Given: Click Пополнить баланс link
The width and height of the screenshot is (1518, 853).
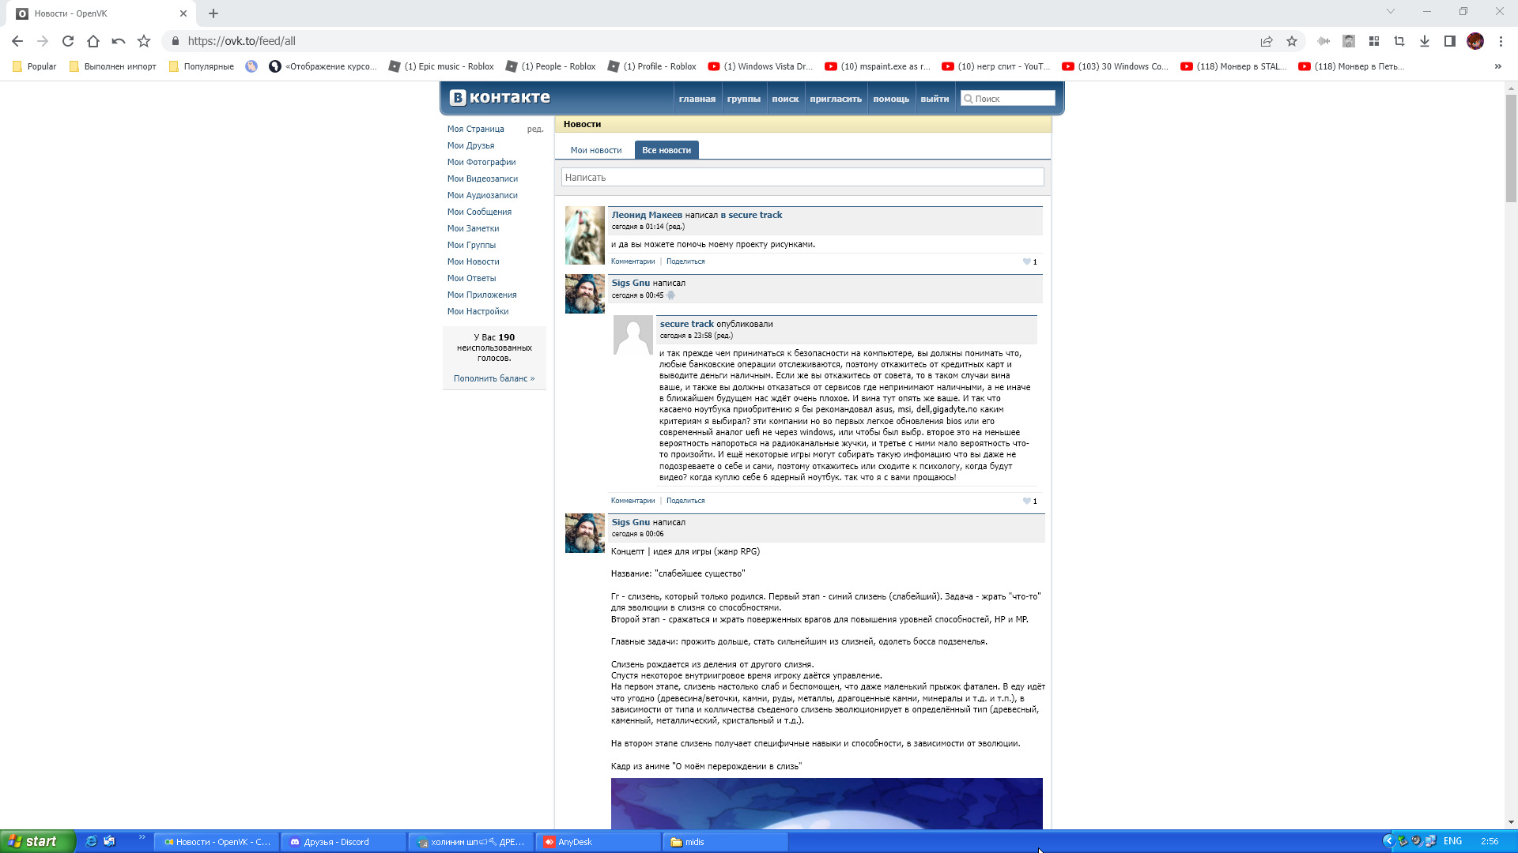Looking at the screenshot, I should 493,378.
